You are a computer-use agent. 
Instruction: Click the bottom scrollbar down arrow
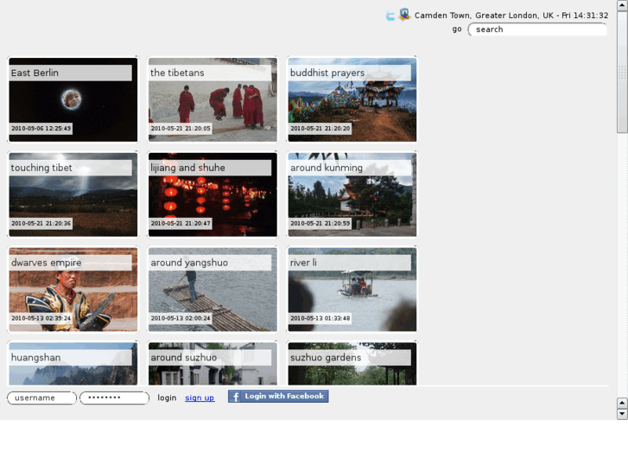622,415
